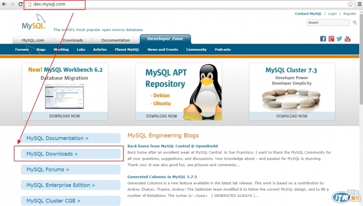The height and width of the screenshot is (206, 363).
Task: Open the MySQL.com tab
Action: point(33,40)
